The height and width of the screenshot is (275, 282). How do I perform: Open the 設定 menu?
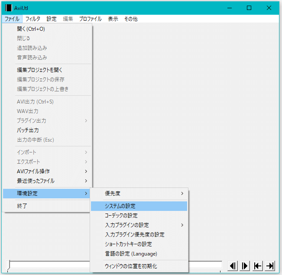point(52,19)
